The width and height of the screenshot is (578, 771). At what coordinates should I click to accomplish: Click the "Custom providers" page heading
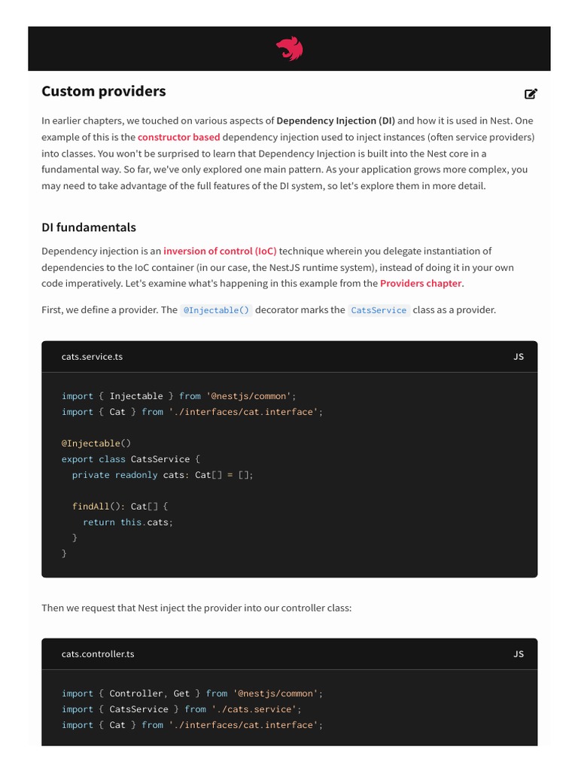click(104, 91)
